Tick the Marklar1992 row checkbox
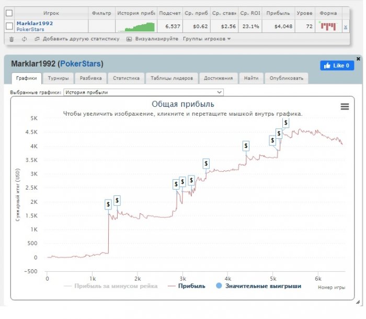366x319 pixels. [x=9, y=26]
